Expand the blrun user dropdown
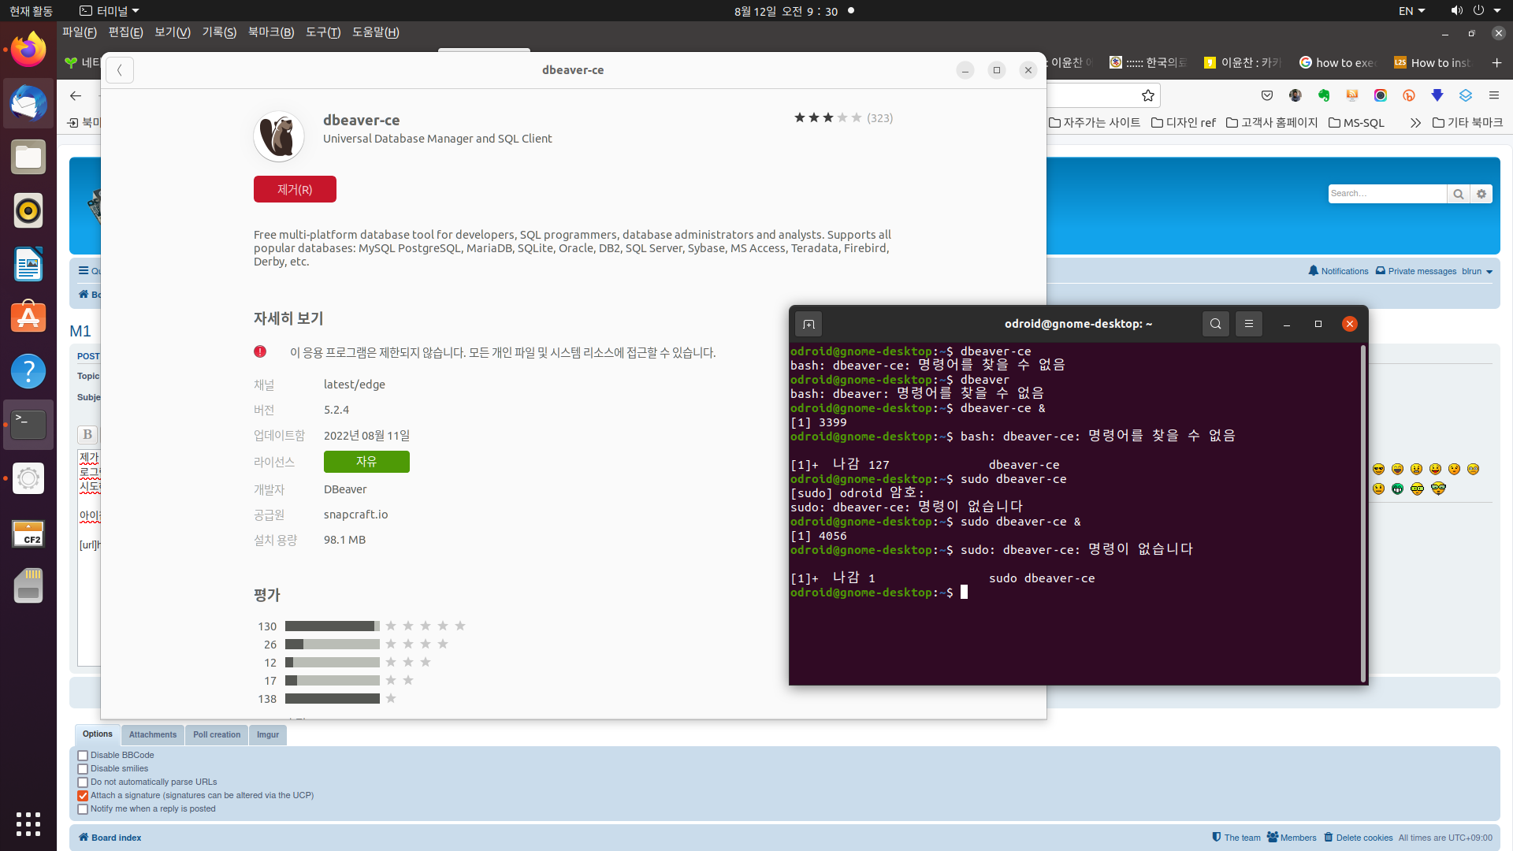Image resolution: width=1513 pixels, height=851 pixels. click(x=1477, y=271)
